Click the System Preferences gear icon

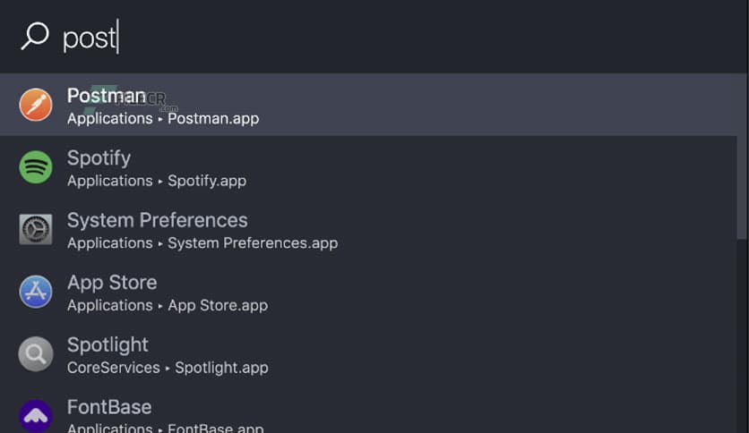point(36,230)
